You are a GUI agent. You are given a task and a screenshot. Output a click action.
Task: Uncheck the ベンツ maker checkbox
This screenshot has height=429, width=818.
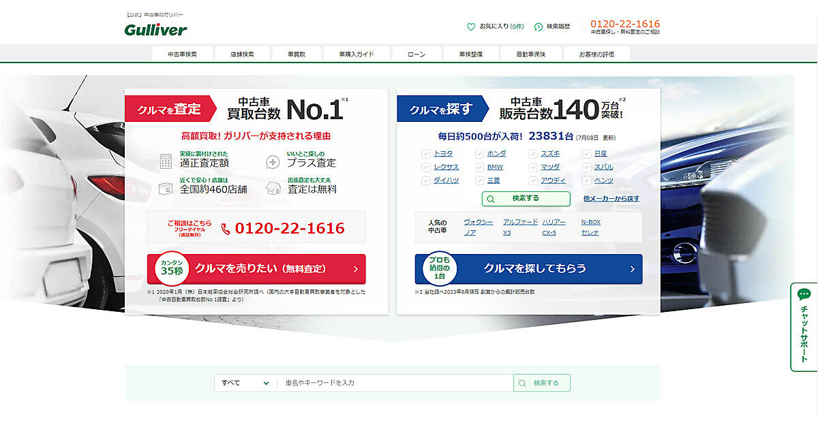[586, 180]
